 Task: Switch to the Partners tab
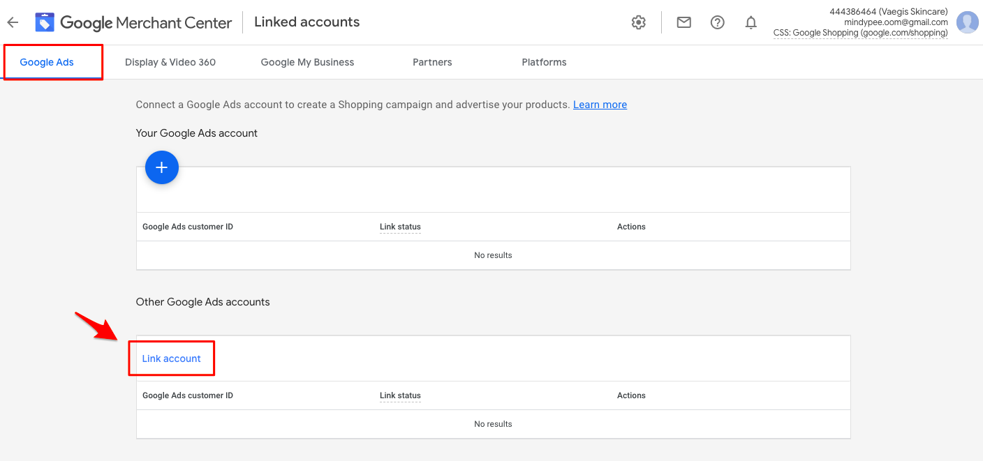tap(432, 62)
